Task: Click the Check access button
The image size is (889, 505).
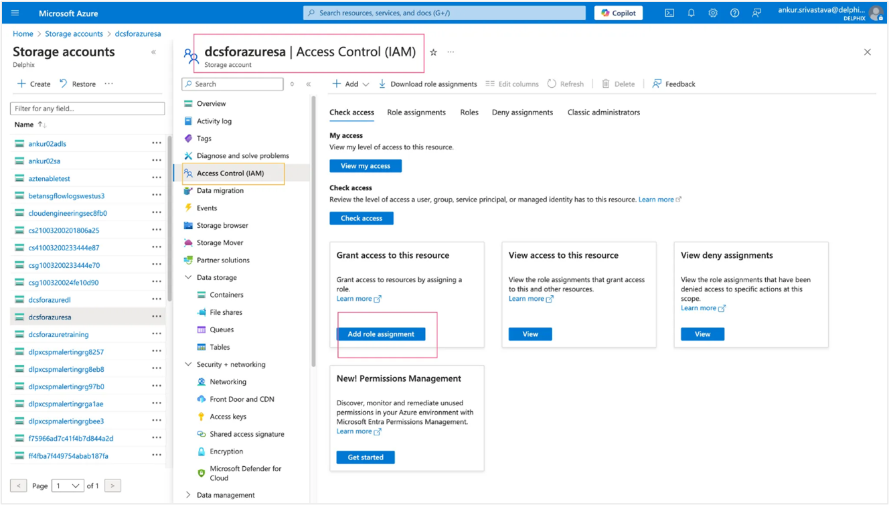Action: coord(361,218)
